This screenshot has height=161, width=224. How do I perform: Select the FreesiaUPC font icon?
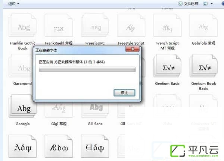click(95, 25)
